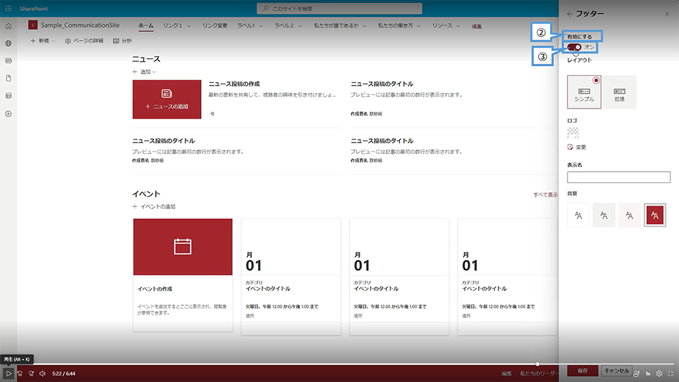Click すべて表示 link for events

pos(545,195)
